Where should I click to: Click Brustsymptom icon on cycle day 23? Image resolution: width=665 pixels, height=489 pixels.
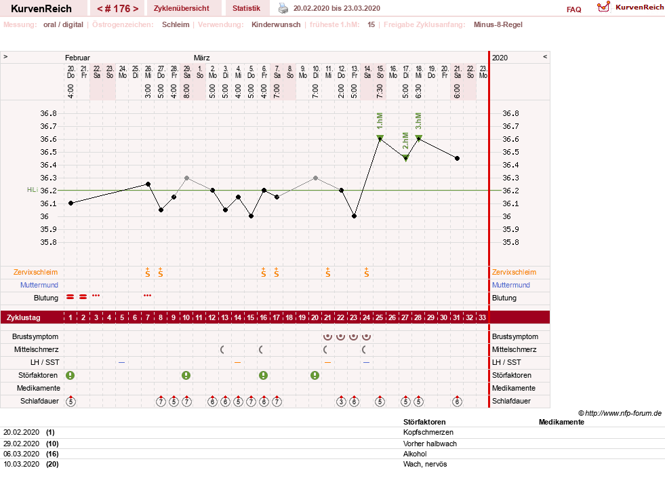tap(353, 336)
